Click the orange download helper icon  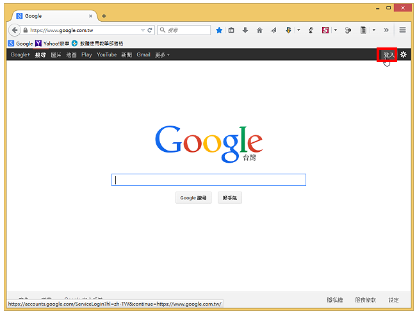coord(288,30)
